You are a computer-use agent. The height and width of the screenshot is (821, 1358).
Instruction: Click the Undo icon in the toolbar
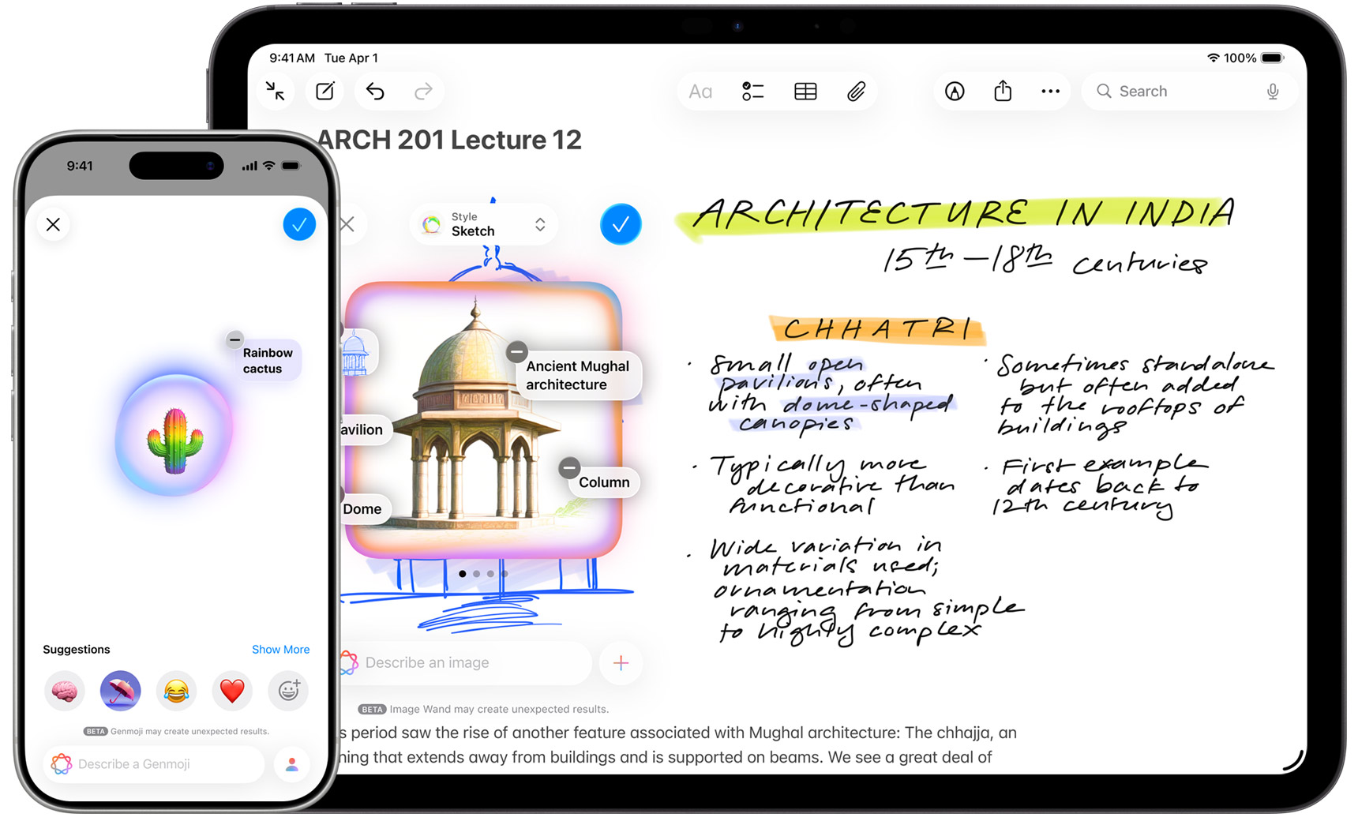(x=374, y=91)
